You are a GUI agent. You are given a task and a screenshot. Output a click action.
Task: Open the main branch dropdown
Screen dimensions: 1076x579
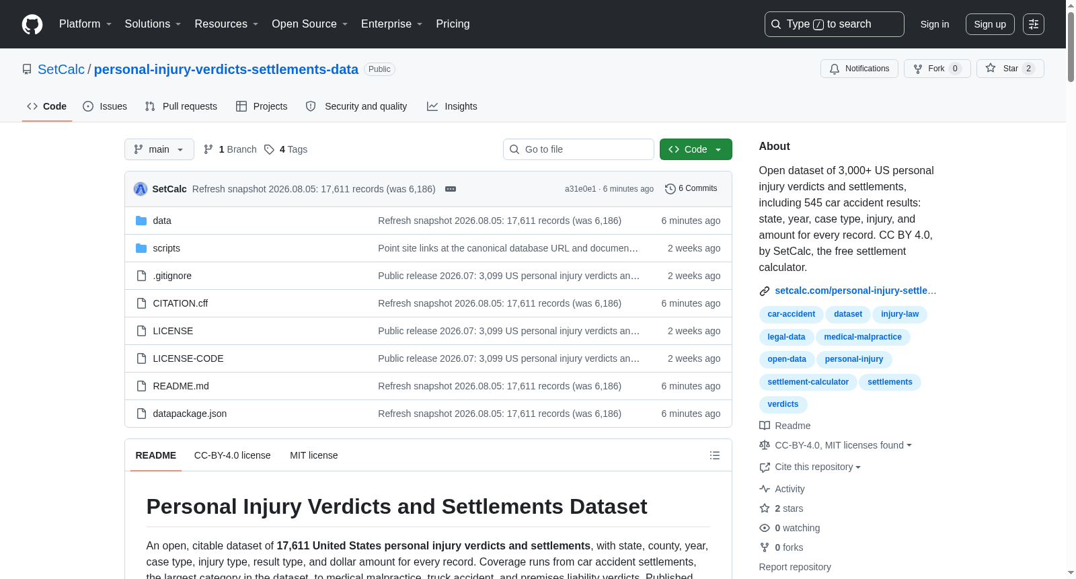pos(159,149)
